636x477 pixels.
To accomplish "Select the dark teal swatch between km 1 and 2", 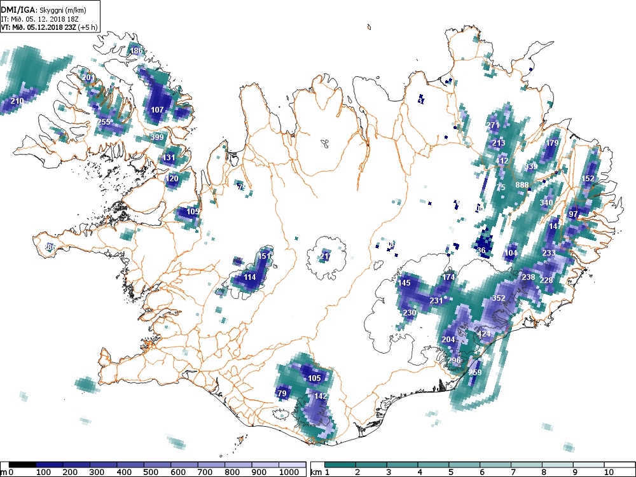I will pos(340,465).
